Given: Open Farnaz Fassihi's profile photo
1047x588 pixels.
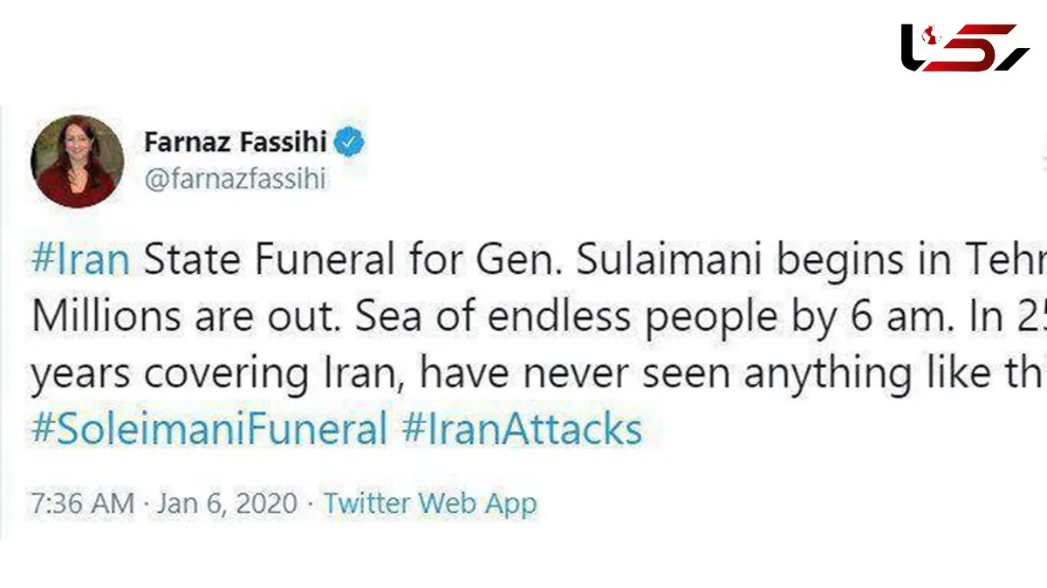Looking at the screenshot, I should tap(77, 161).
